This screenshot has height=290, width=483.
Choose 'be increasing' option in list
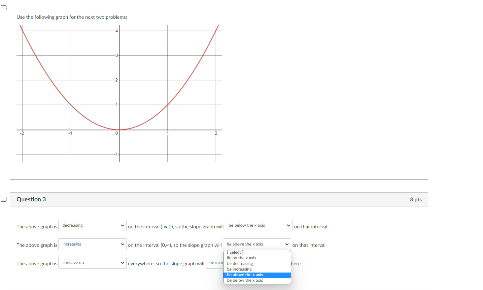pyautogui.click(x=257, y=269)
